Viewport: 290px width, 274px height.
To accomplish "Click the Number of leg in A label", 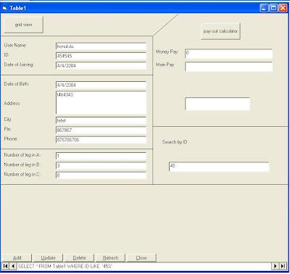I will tap(22, 155).
